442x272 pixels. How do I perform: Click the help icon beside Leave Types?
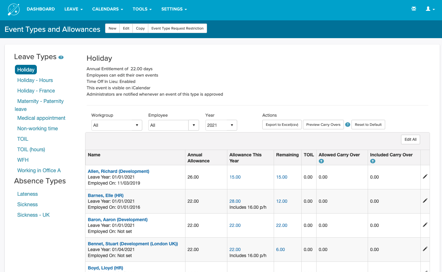(61, 58)
